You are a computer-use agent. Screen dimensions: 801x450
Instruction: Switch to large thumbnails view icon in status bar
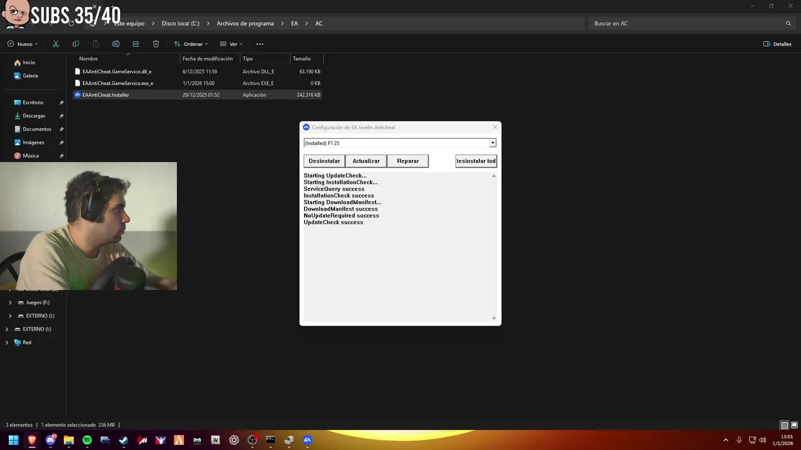click(793, 425)
